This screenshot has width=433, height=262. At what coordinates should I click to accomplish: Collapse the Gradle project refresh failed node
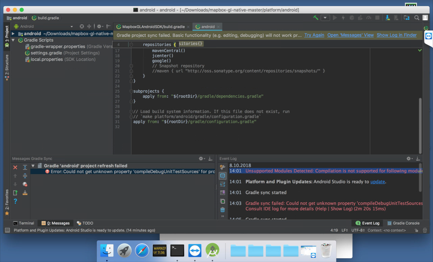tap(33, 166)
